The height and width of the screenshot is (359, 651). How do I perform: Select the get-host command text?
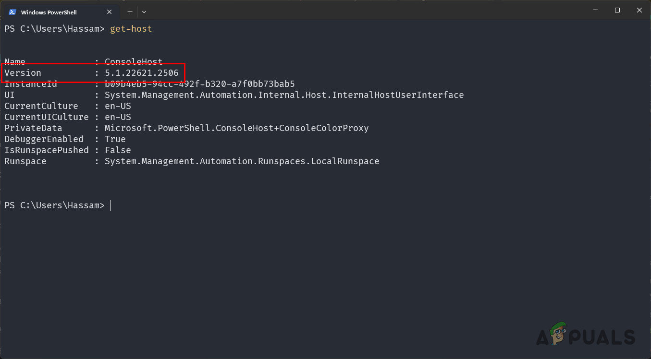pos(131,28)
